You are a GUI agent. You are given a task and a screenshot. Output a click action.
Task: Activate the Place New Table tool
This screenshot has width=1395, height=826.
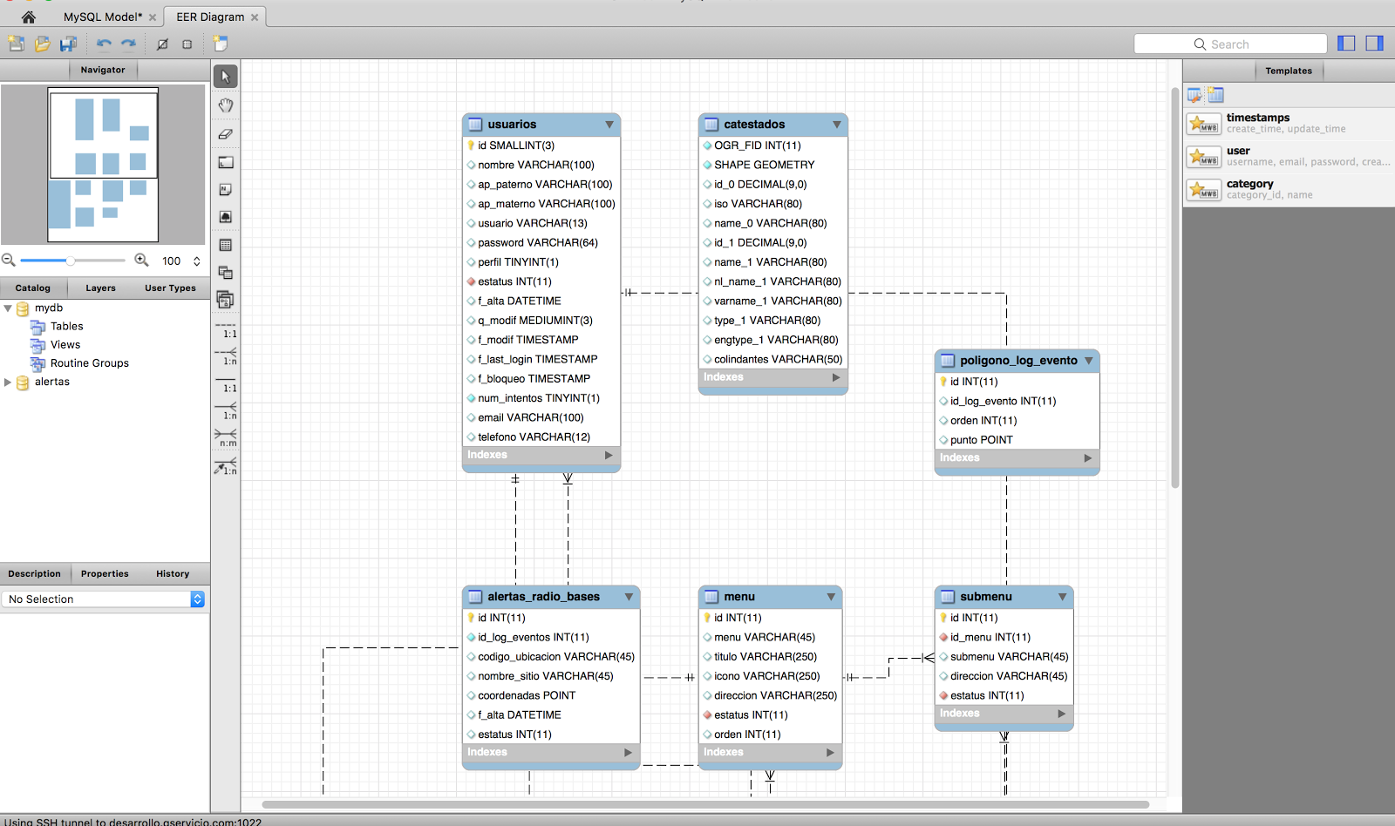coord(225,245)
